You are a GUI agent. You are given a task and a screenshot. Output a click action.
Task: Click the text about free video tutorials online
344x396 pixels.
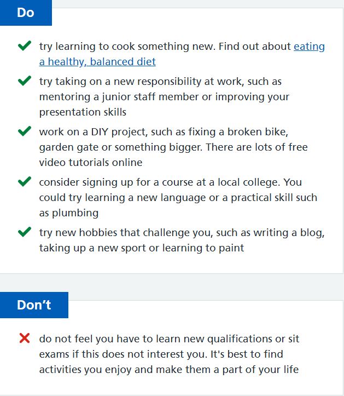click(x=91, y=162)
